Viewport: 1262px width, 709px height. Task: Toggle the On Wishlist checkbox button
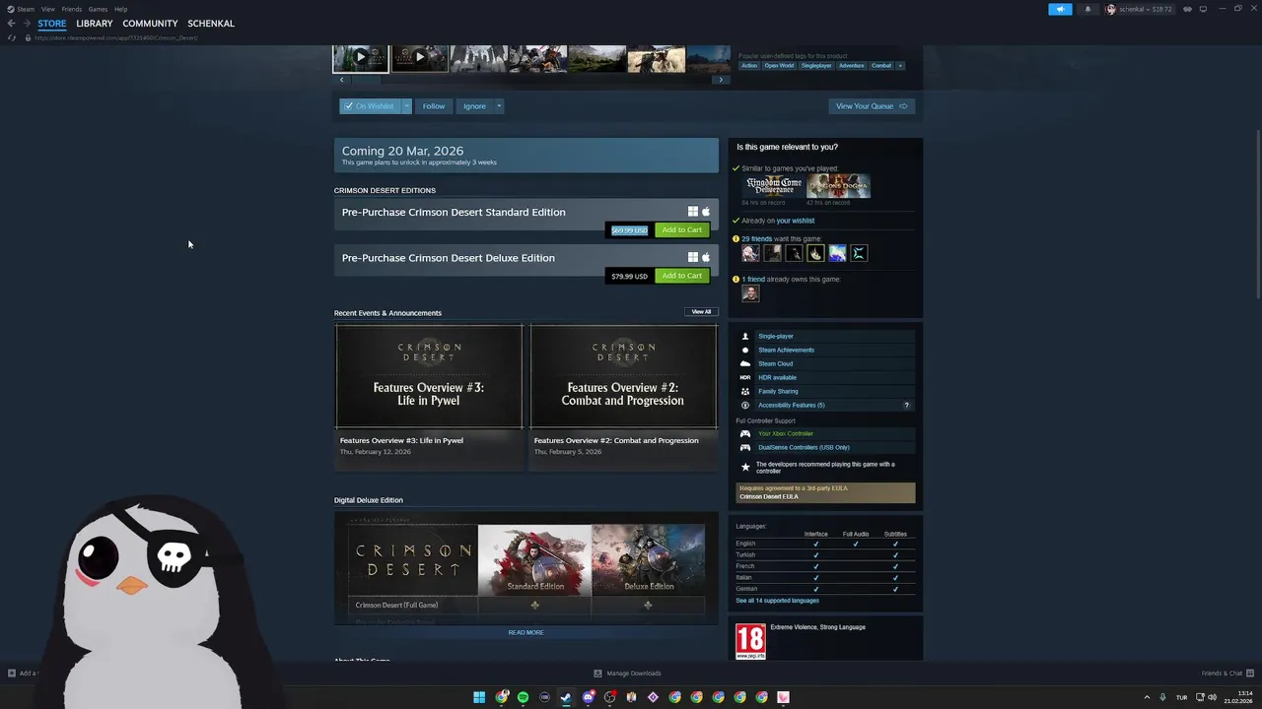point(370,106)
